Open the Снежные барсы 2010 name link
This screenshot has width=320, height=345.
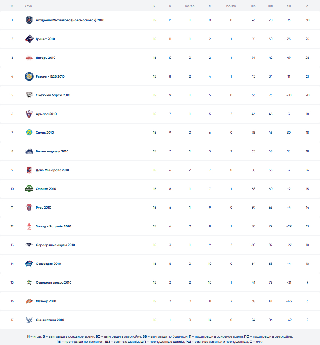point(53,95)
